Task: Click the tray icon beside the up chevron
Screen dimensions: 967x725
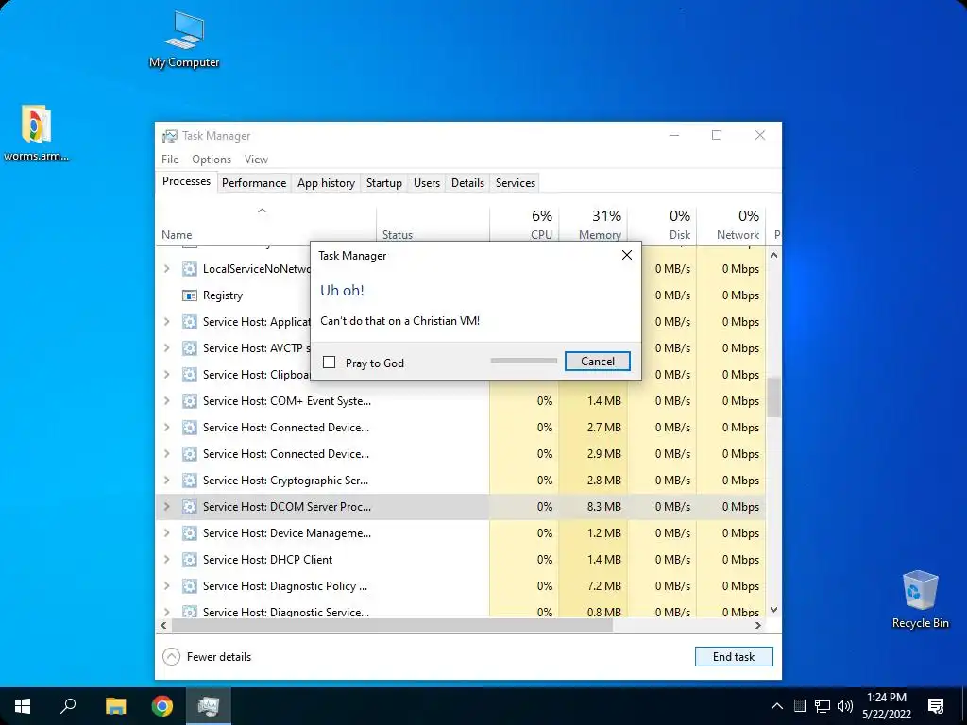Action: click(x=799, y=706)
